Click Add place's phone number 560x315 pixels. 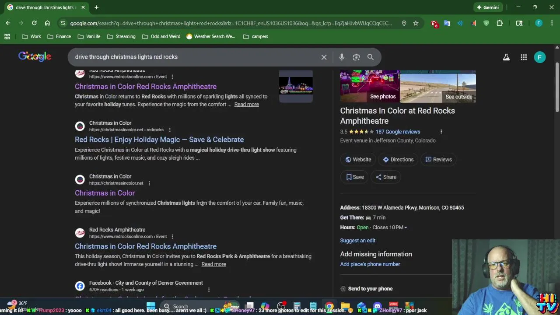point(370,264)
